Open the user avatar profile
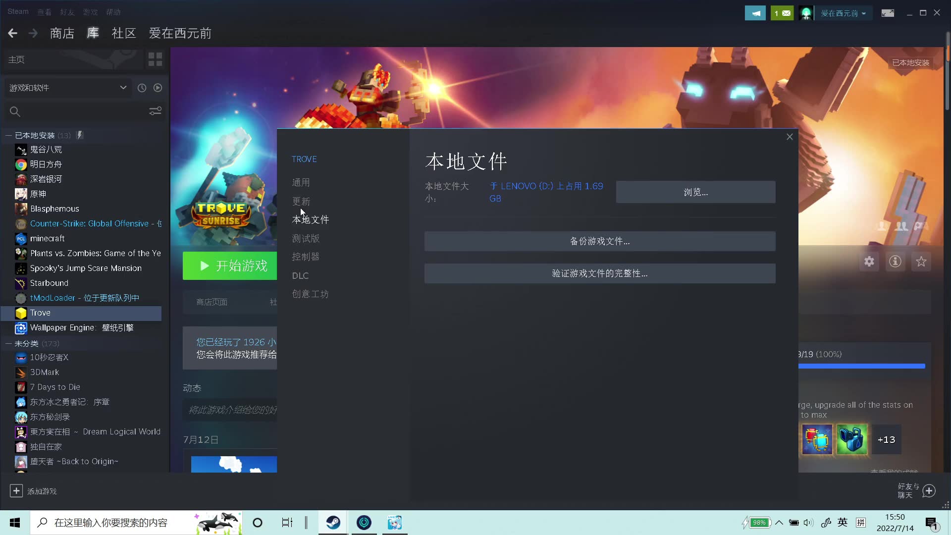The image size is (951, 535). [x=806, y=13]
